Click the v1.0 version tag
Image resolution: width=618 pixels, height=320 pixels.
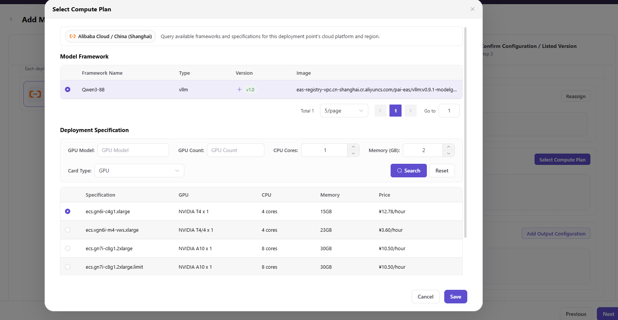(250, 89)
